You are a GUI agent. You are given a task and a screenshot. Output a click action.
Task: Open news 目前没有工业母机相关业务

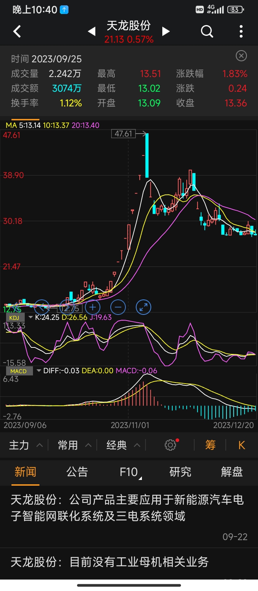(x=129, y=563)
